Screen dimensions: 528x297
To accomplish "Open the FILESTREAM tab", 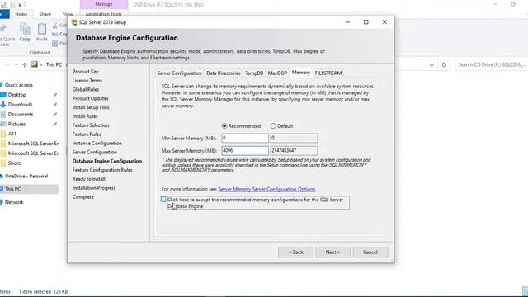I will point(328,73).
